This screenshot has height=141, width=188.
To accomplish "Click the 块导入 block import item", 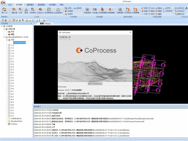I will coord(69,8).
